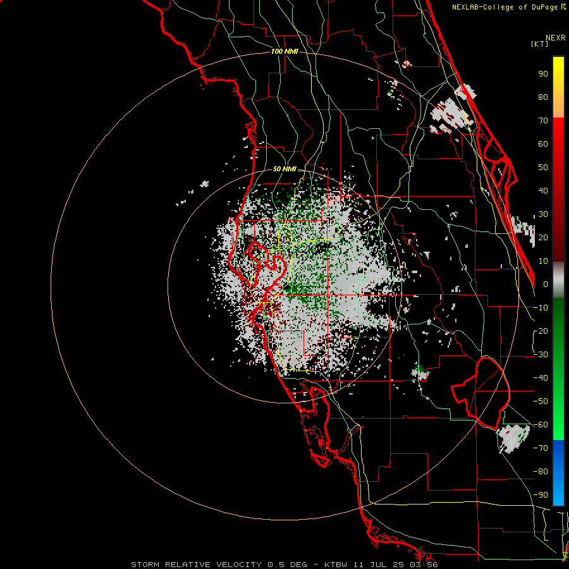Select the 60 knot scale label
The width and height of the screenshot is (569, 569).
[x=543, y=144]
